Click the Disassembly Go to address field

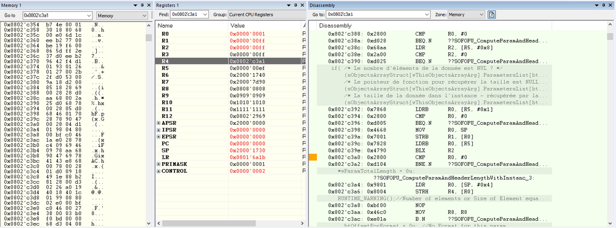pos(379,15)
